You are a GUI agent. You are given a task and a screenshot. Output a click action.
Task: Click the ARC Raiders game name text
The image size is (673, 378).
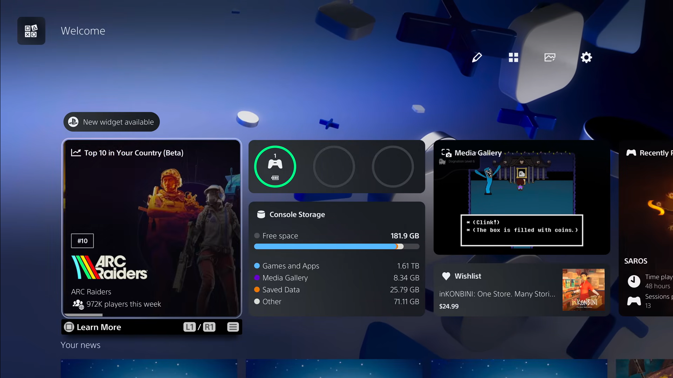91,292
